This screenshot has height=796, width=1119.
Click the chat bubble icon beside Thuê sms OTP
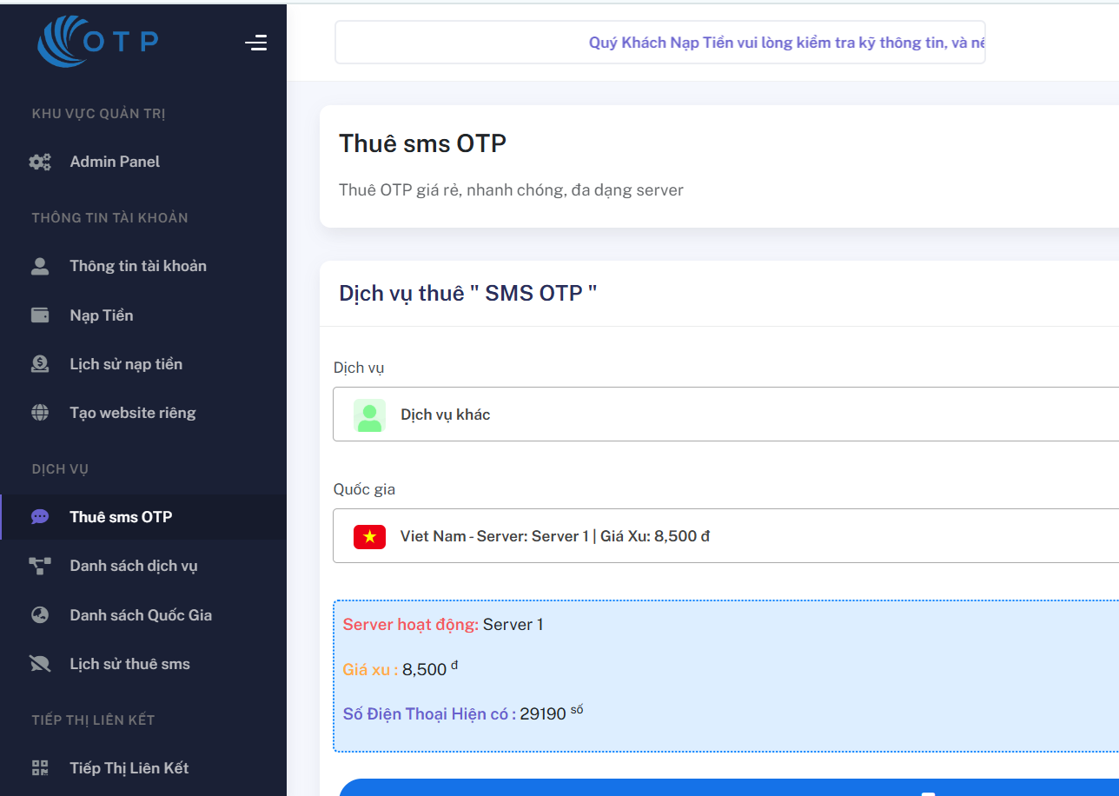click(40, 517)
